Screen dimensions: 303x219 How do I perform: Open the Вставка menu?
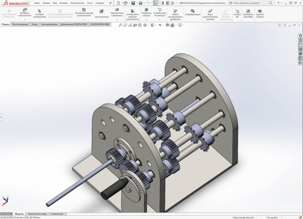click(x=63, y=3)
